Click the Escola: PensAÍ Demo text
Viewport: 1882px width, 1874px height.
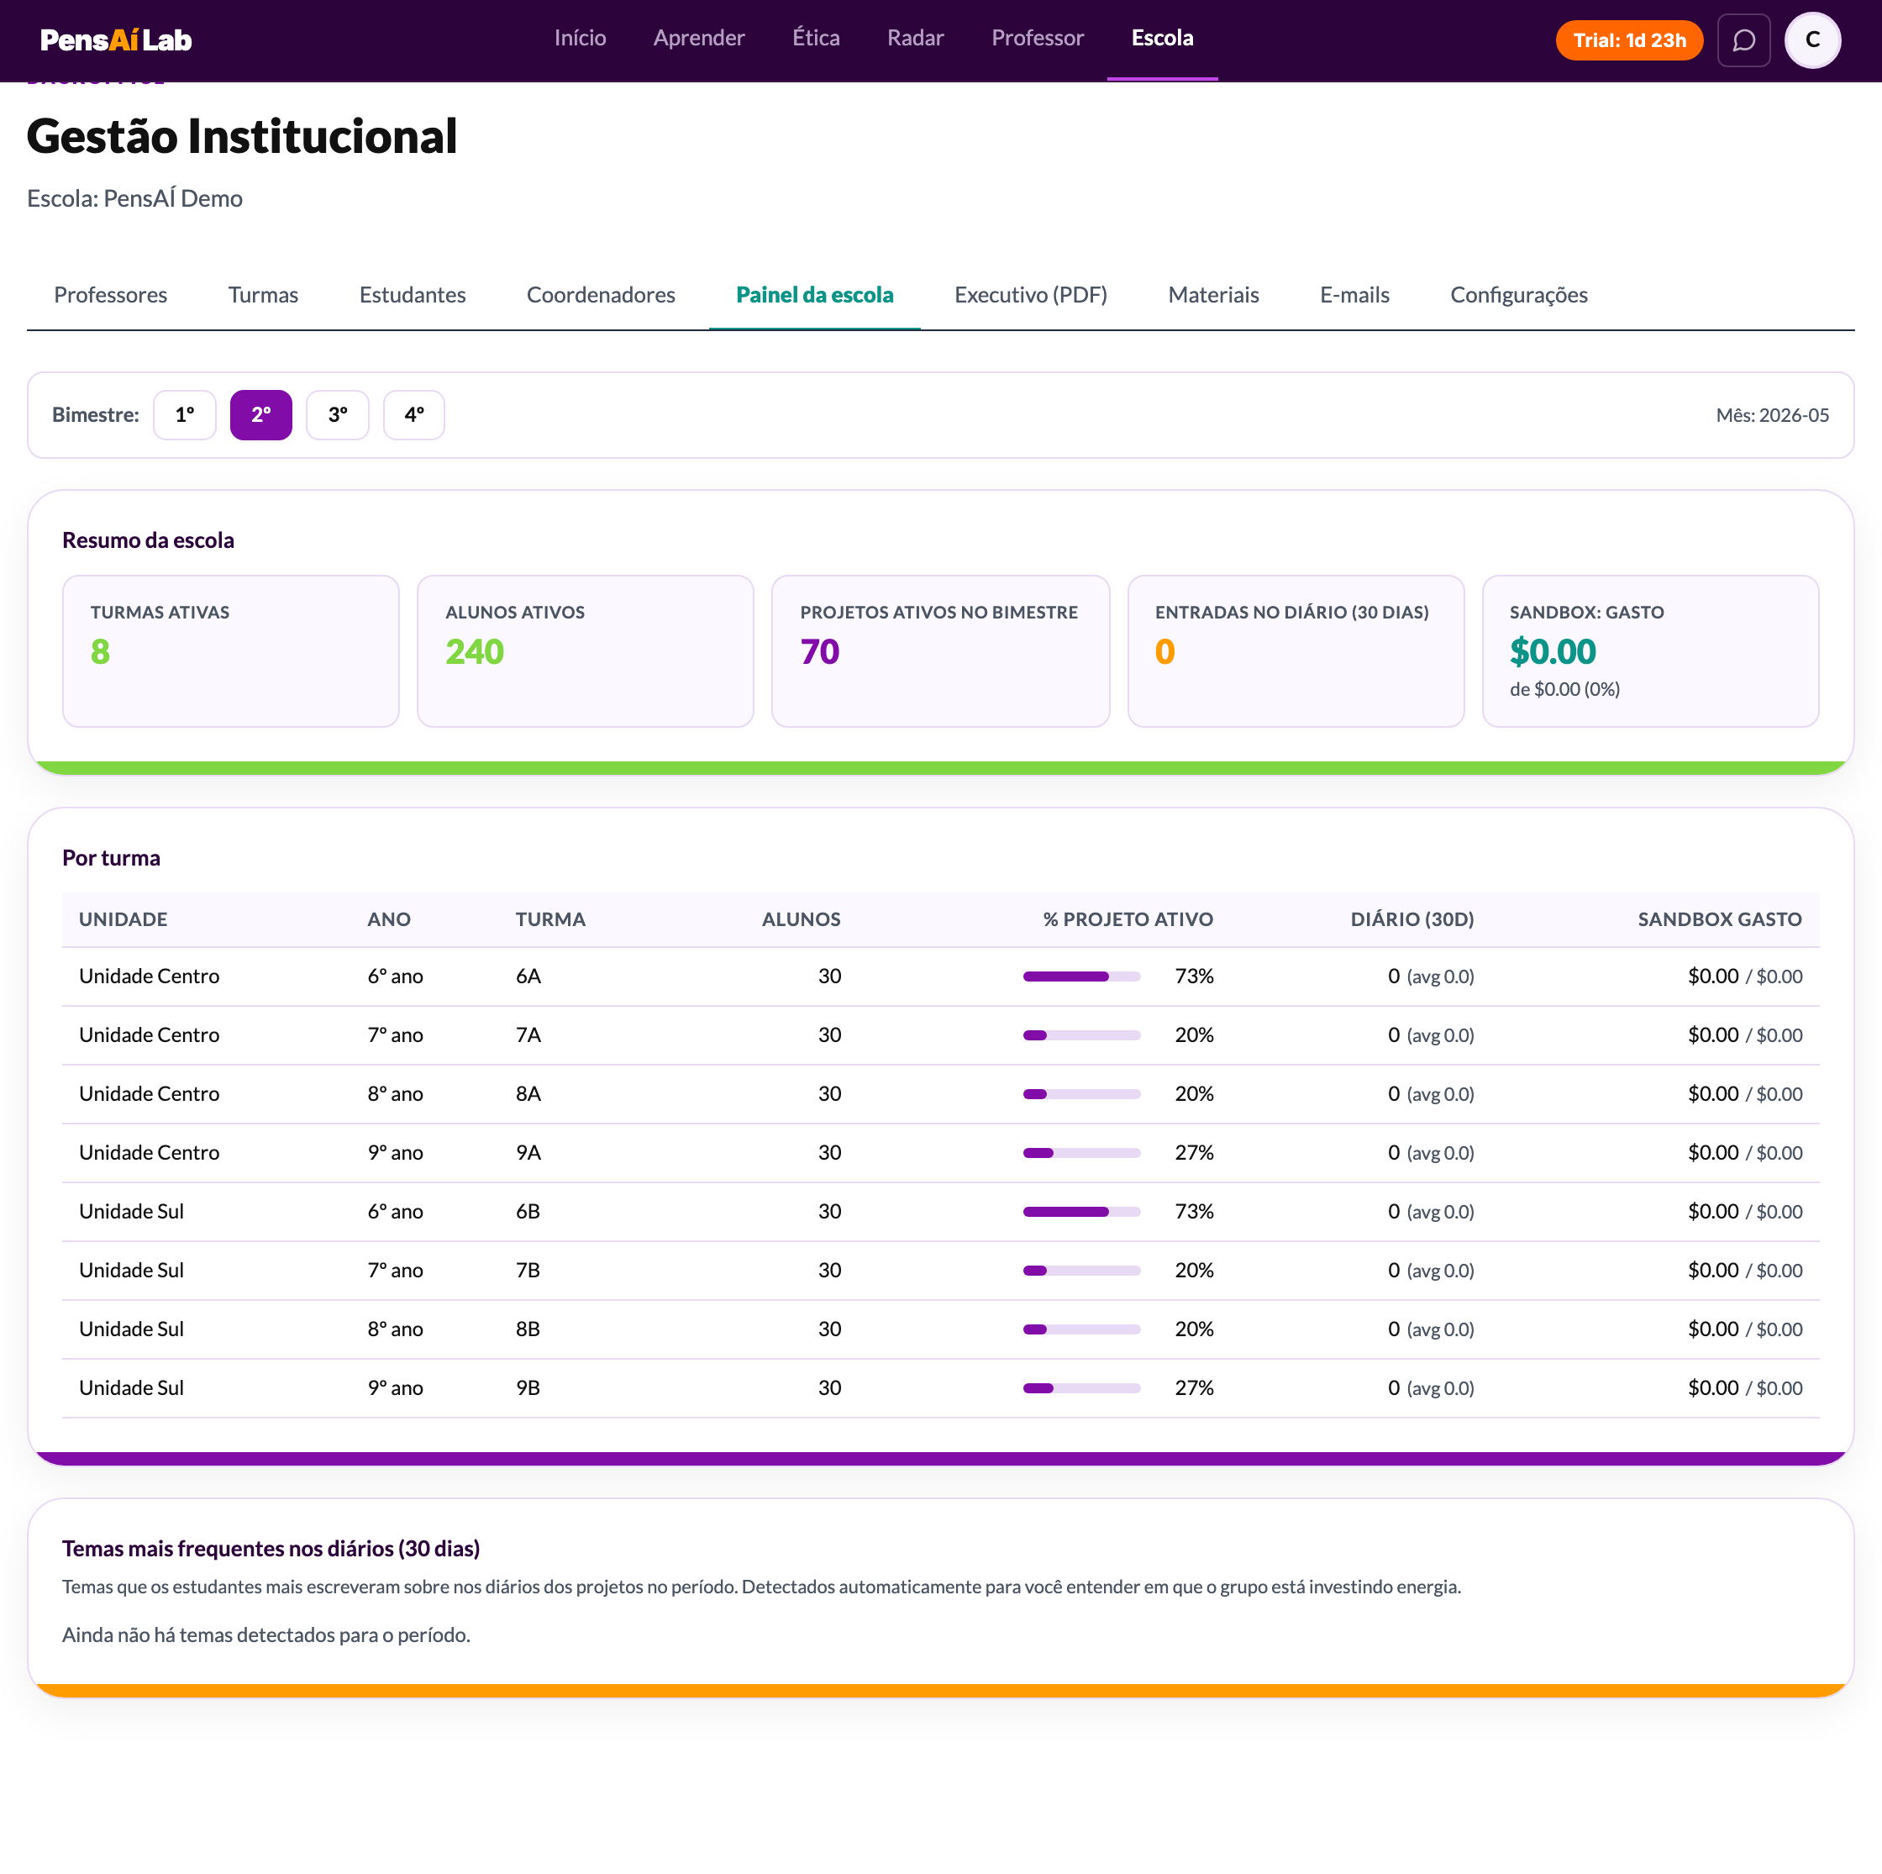pyautogui.click(x=134, y=197)
